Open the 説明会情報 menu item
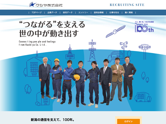The image size is (166, 124). (99, 13)
